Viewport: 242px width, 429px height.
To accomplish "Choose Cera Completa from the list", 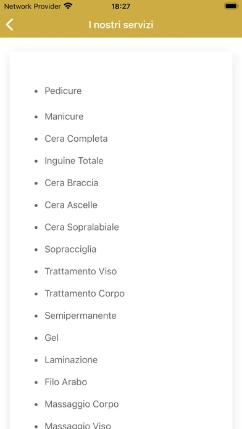I will click(76, 139).
